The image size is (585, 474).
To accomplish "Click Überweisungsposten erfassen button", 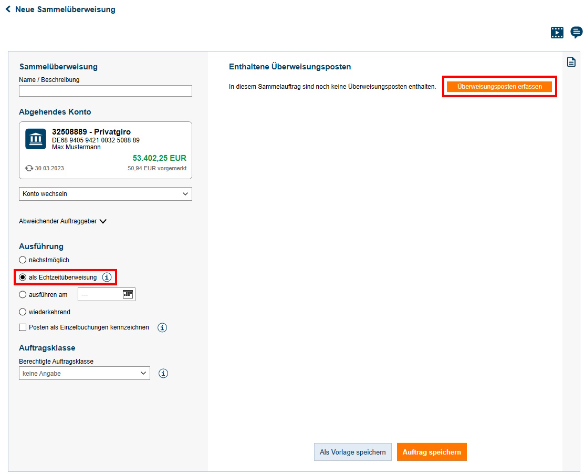I will coord(499,87).
